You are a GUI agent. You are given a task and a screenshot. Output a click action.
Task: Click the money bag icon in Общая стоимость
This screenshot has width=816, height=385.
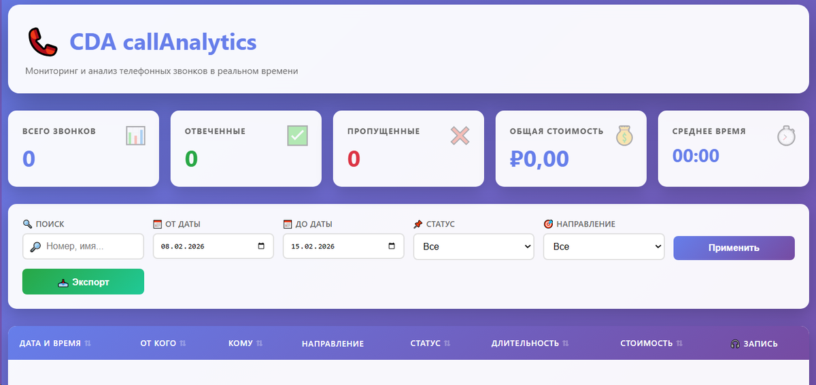point(624,135)
